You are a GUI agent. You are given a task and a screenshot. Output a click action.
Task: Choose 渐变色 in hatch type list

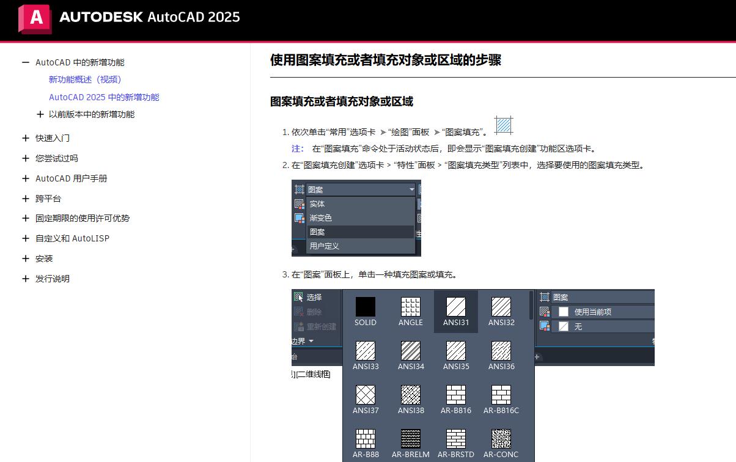321,218
